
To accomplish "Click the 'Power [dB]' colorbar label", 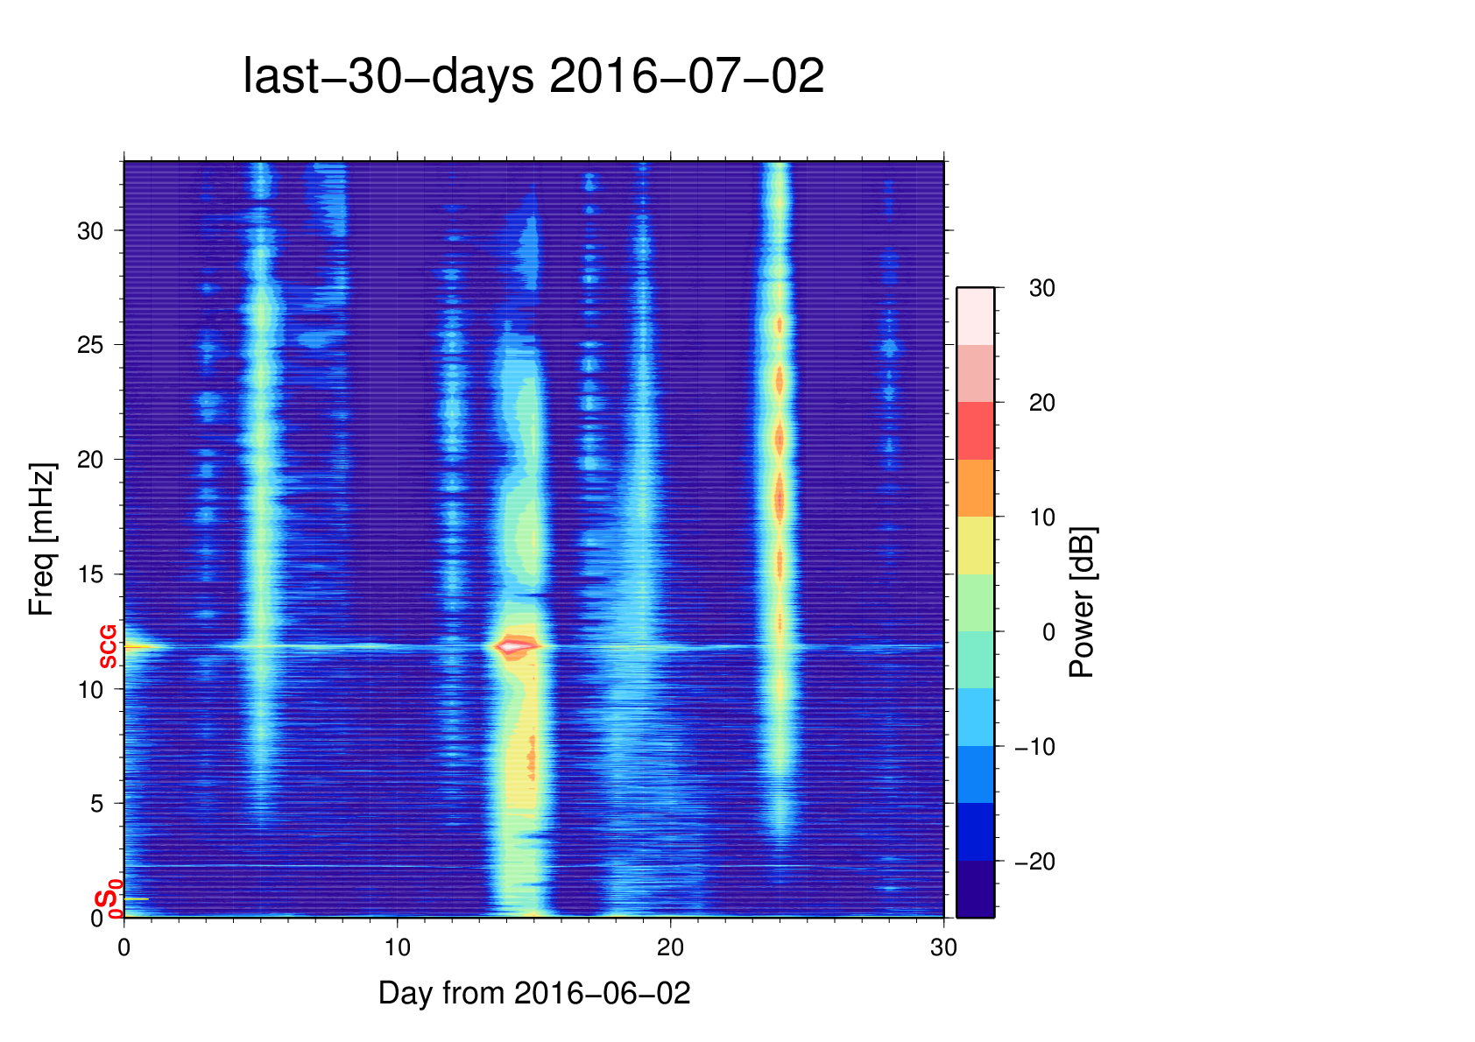I will point(1083,602).
